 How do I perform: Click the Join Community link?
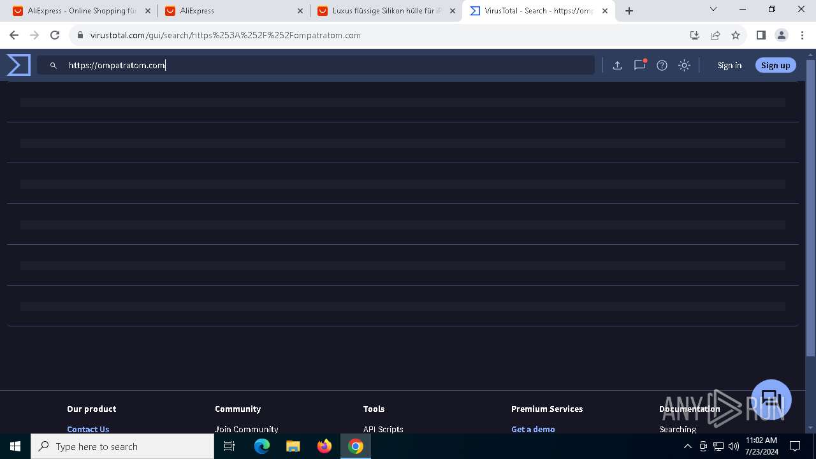[247, 429]
